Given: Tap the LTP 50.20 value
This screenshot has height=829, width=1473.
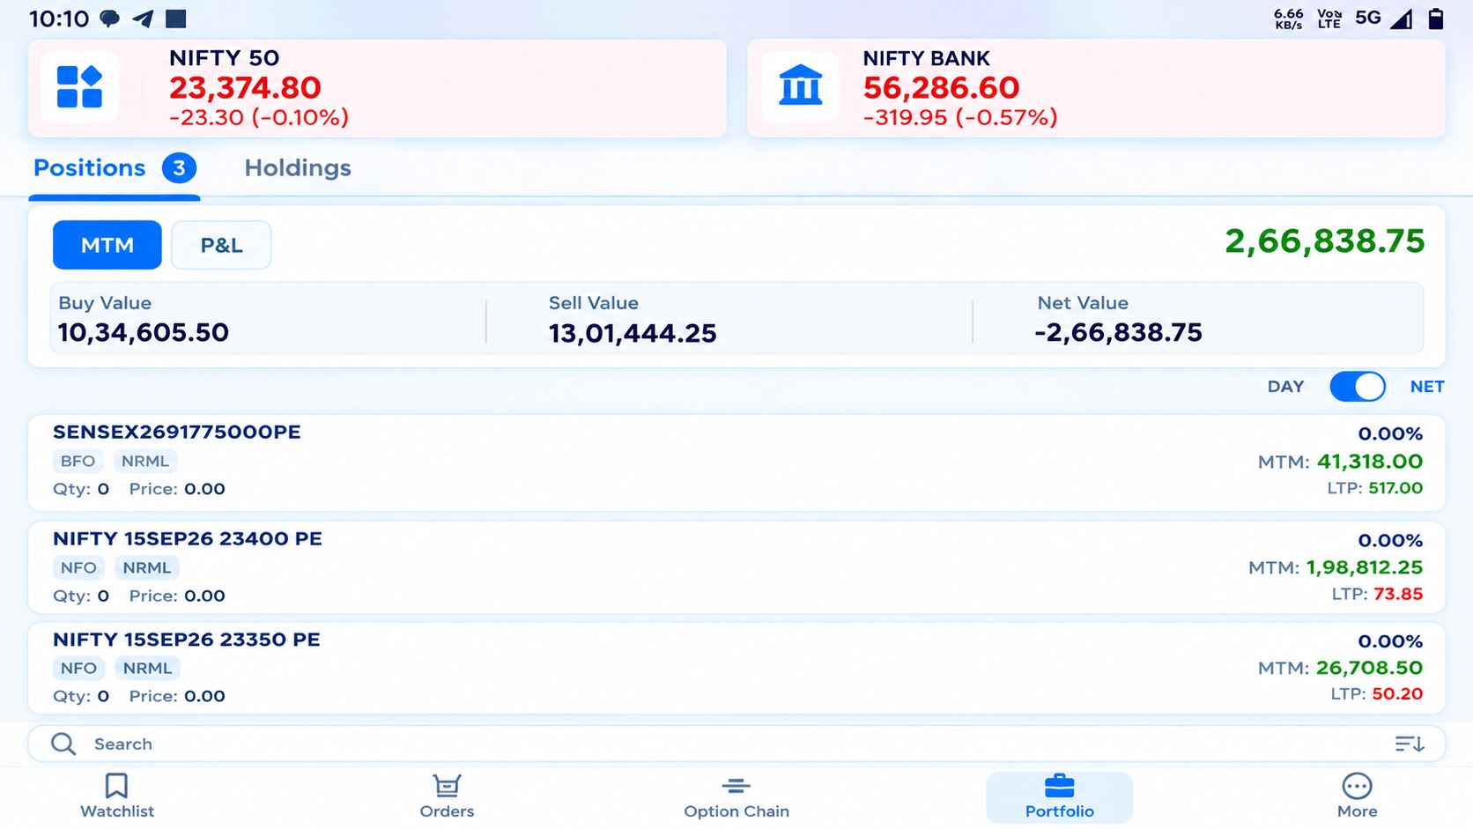Looking at the screenshot, I should 1397,694.
